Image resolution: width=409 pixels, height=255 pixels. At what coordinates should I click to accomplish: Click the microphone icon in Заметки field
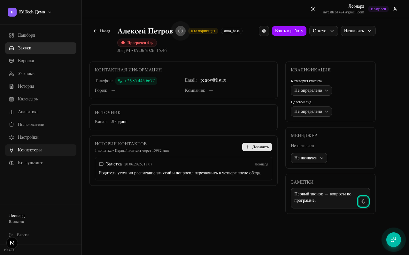coord(363,201)
